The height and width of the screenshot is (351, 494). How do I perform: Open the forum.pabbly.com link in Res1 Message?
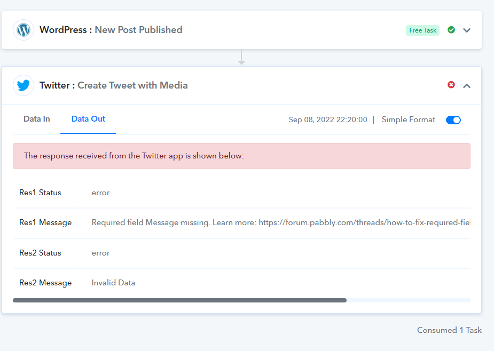coord(364,222)
